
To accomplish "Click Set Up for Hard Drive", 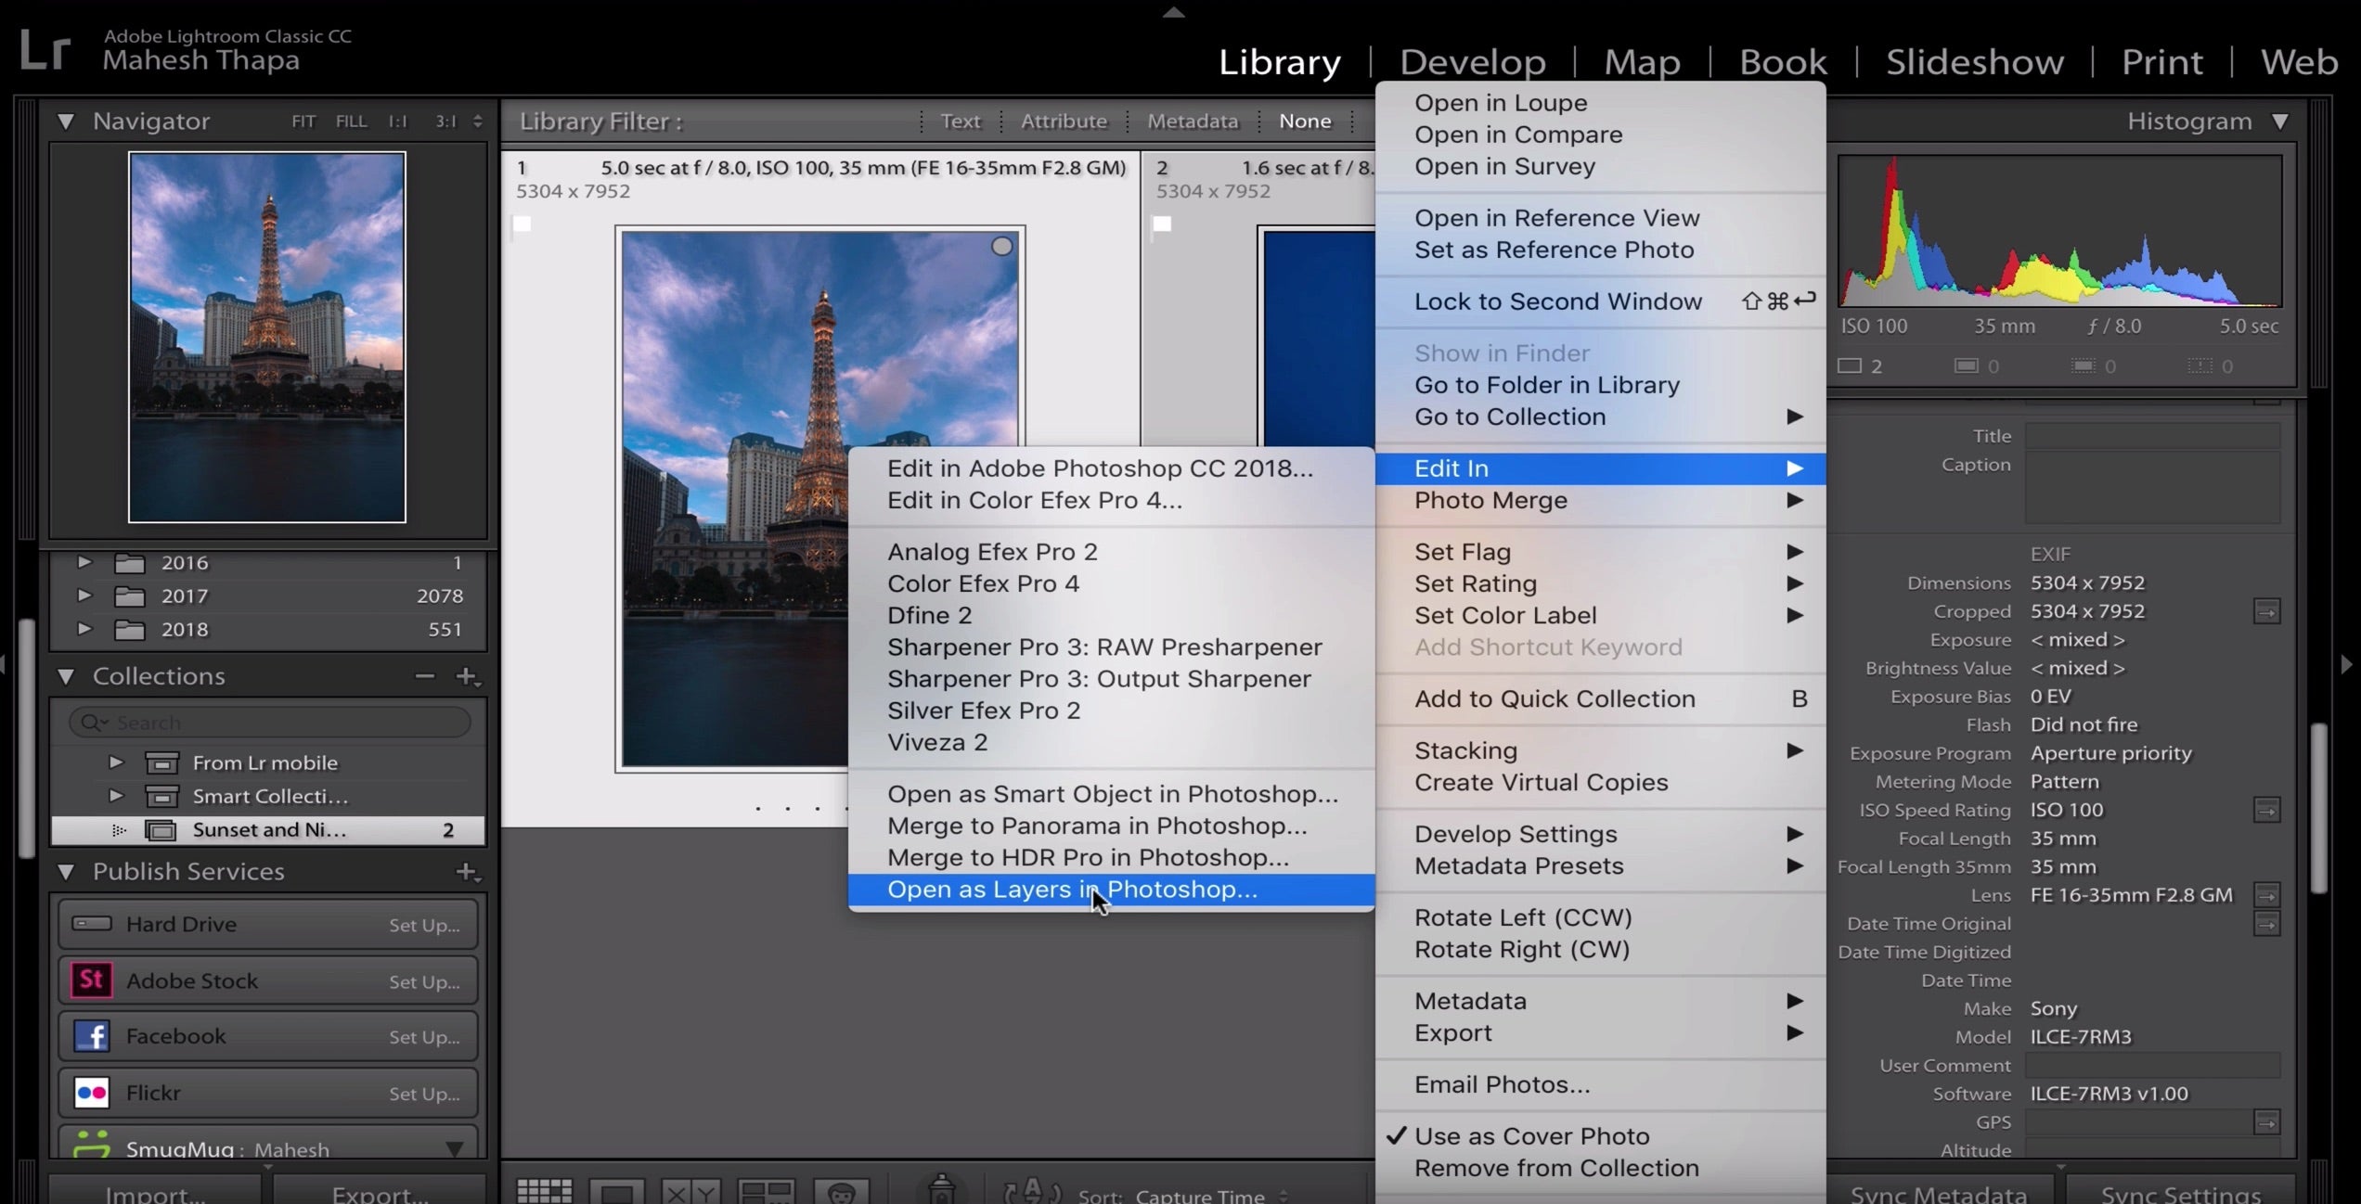I will tap(424, 925).
